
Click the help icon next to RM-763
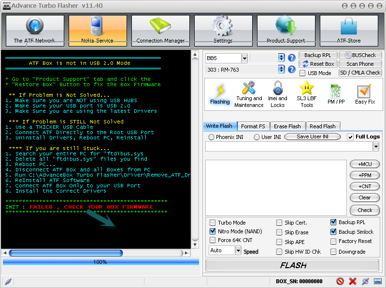point(292,69)
